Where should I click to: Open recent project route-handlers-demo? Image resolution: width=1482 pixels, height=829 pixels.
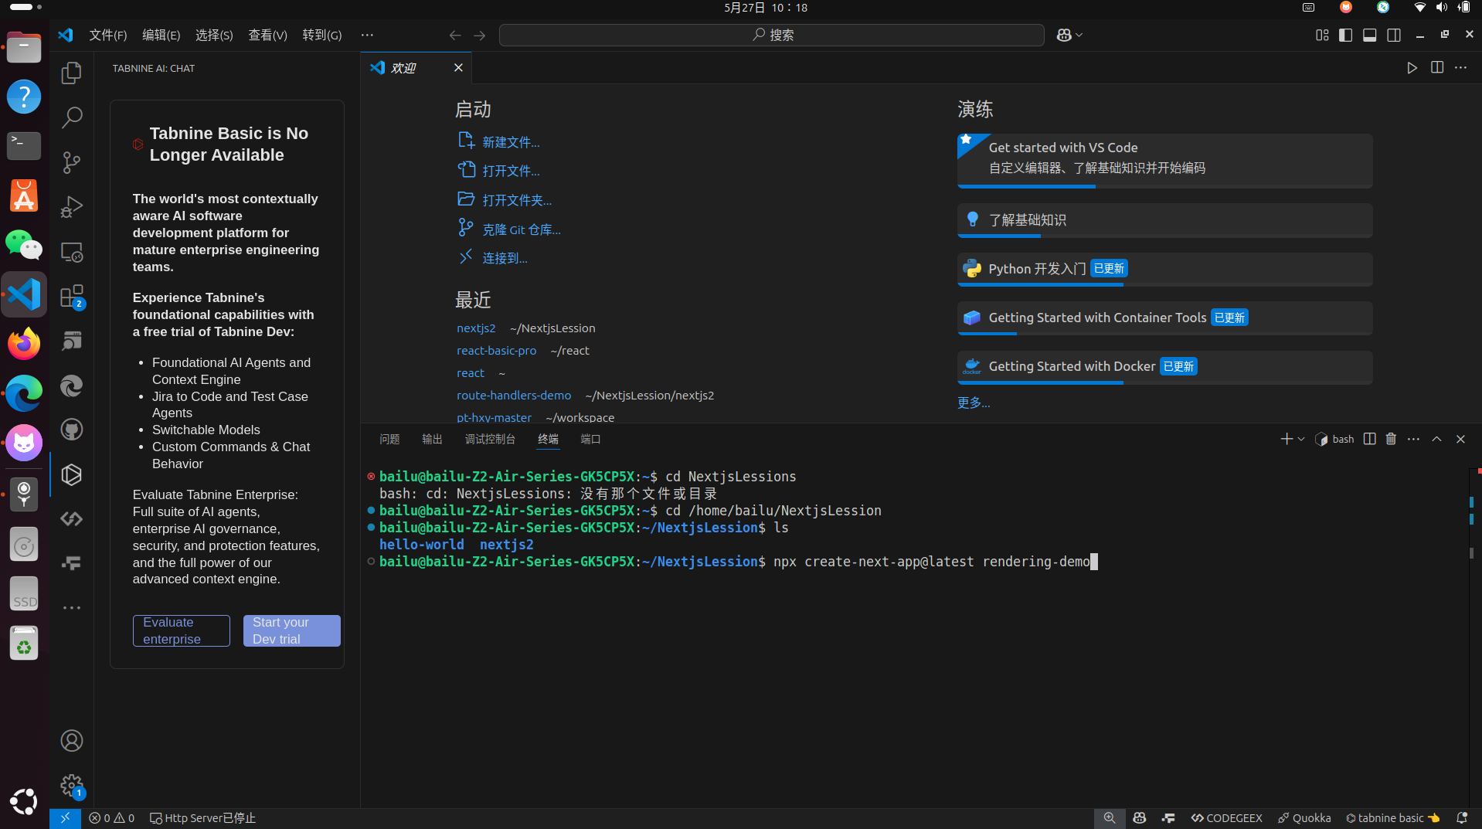click(x=514, y=396)
